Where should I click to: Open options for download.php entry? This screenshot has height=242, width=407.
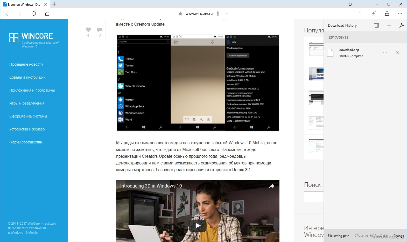385,53
